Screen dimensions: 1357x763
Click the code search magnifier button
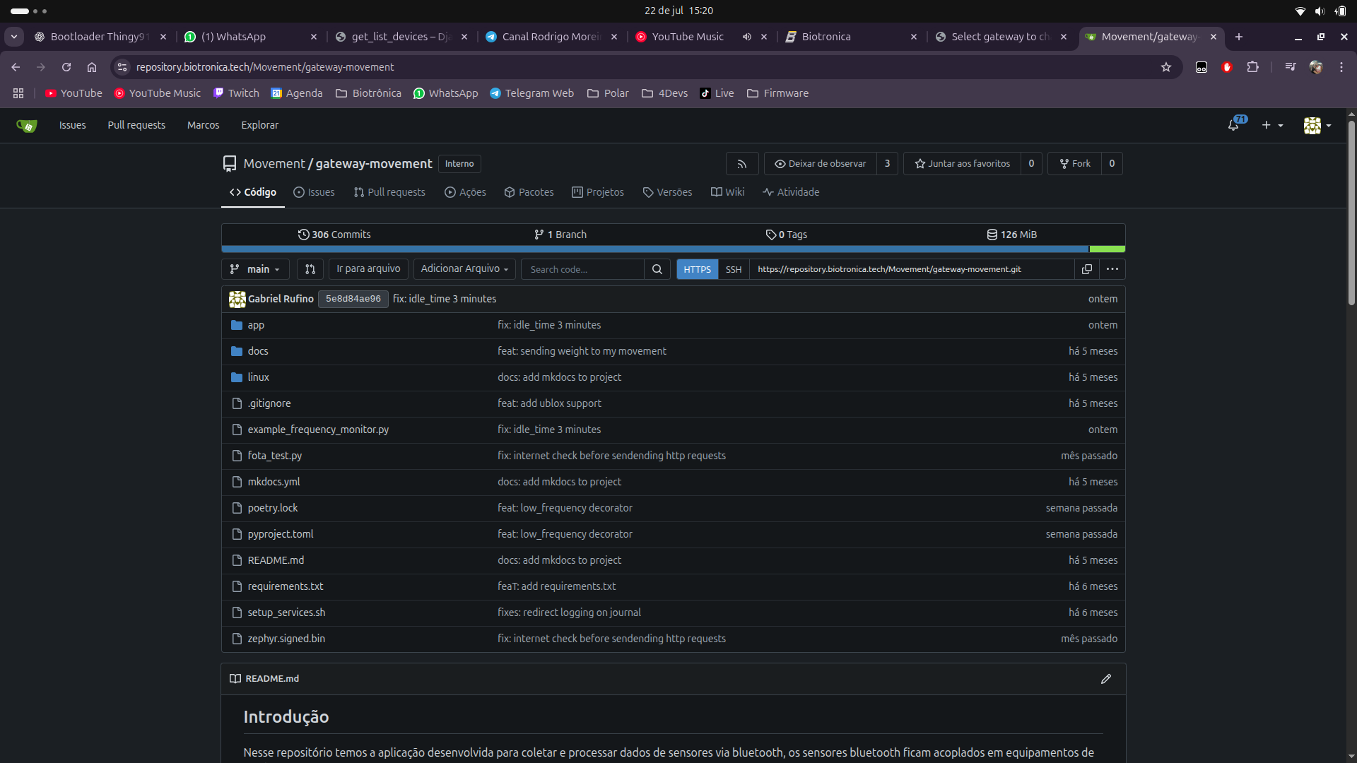click(657, 269)
